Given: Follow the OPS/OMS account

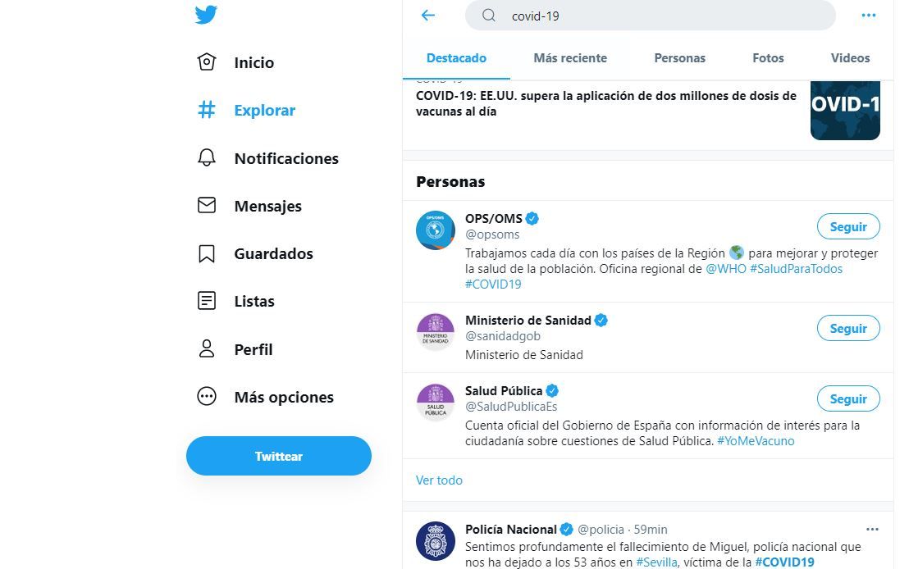Looking at the screenshot, I should click(x=847, y=227).
